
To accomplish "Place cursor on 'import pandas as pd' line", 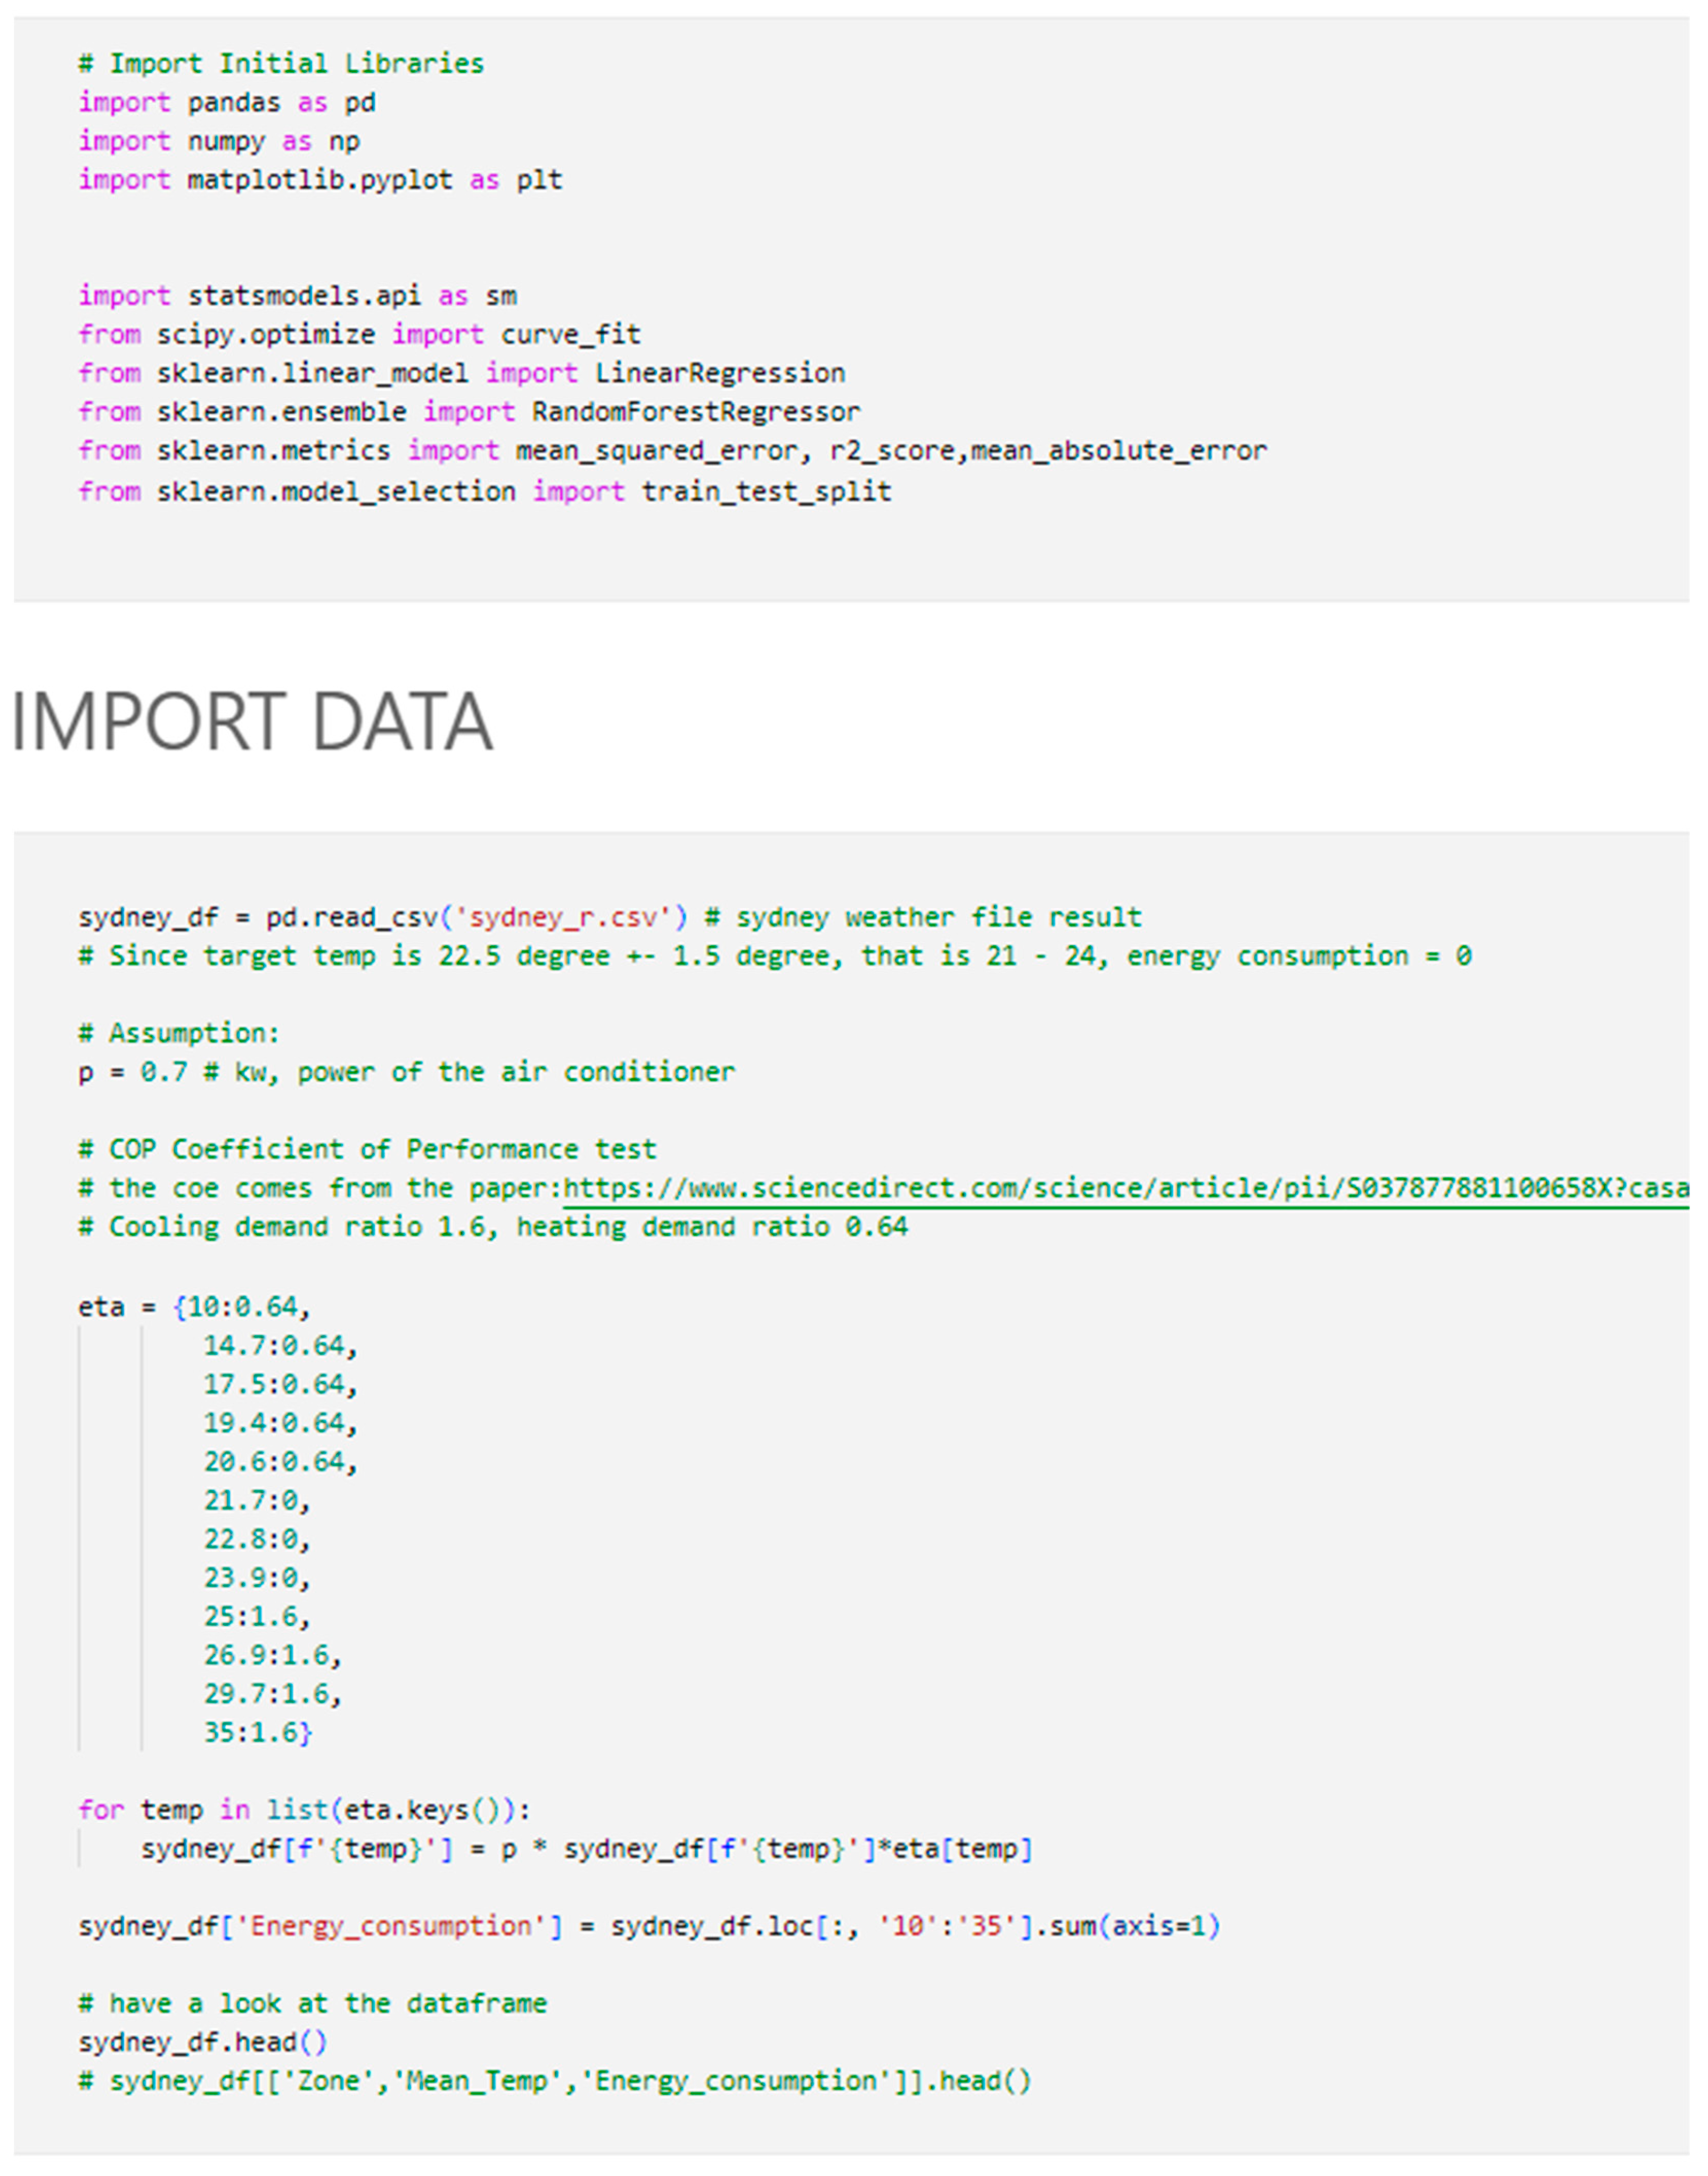I will pos(227,103).
